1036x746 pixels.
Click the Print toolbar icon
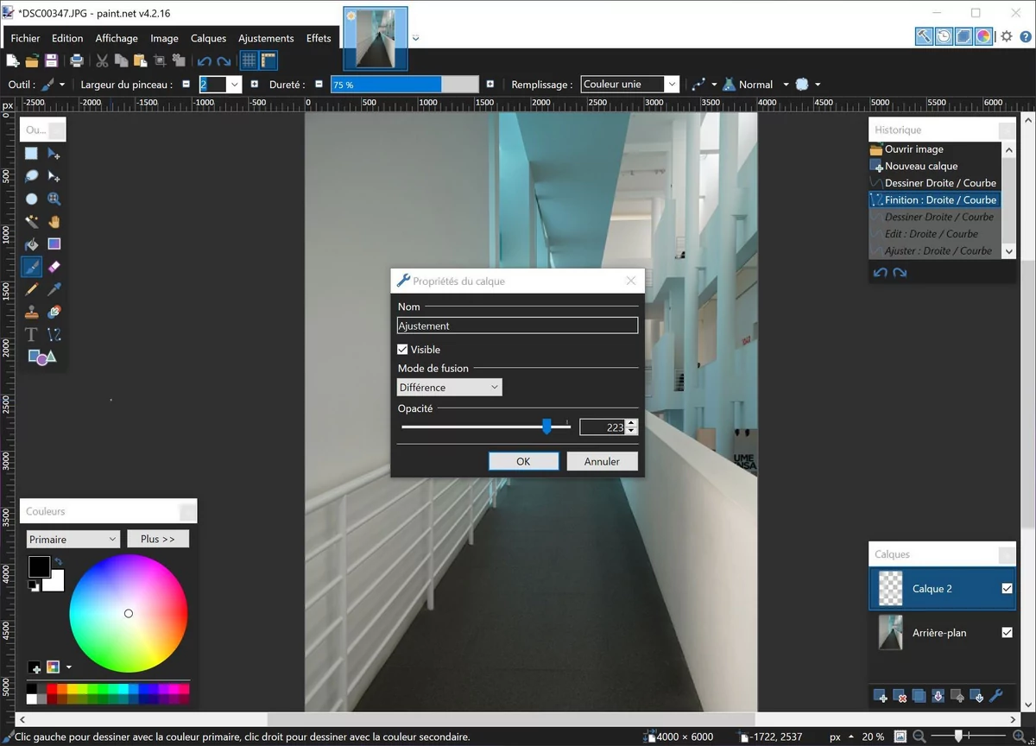pyautogui.click(x=77, y=60)
